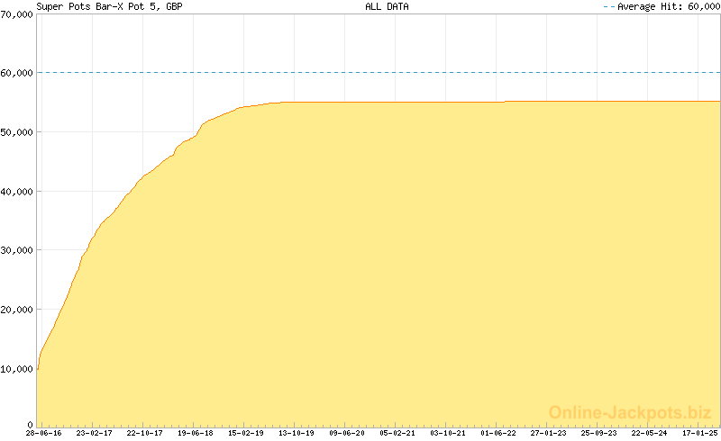Select the 05-02-21 x-axis date
The height and width of the screenshot is (441, 721).
pos(397,433)
